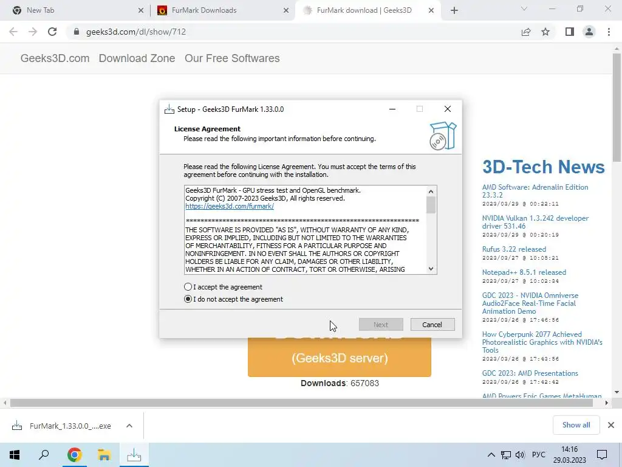
Task: Bookmark this page with the star icon
Action: (545, 32)
